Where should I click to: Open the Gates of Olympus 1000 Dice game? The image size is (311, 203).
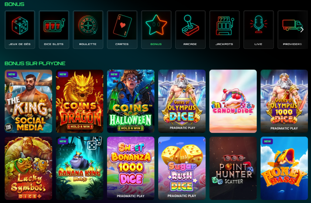click(x=284, y=101)
